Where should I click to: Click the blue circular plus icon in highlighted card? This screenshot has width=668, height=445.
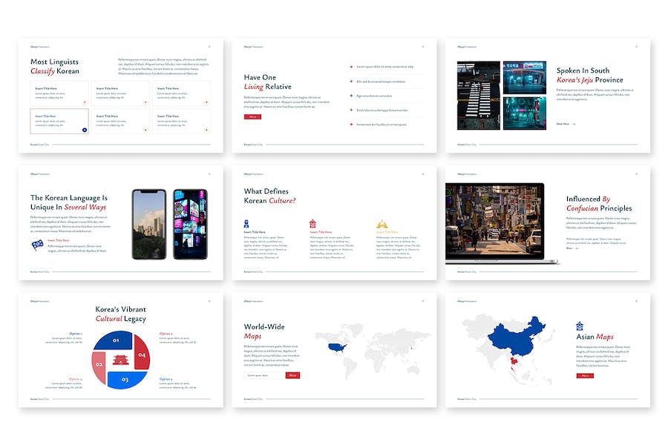click(x=85, y=130)
